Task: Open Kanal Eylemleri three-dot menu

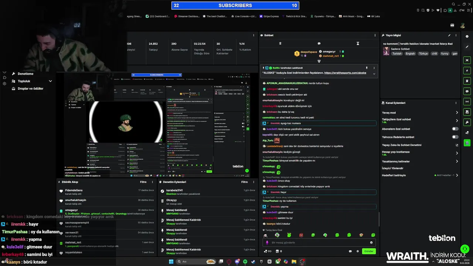Action: point(456,103)
